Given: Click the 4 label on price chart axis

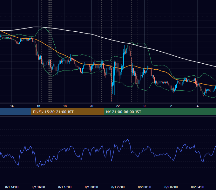Looking at the screenshot, I should point(198,106).
